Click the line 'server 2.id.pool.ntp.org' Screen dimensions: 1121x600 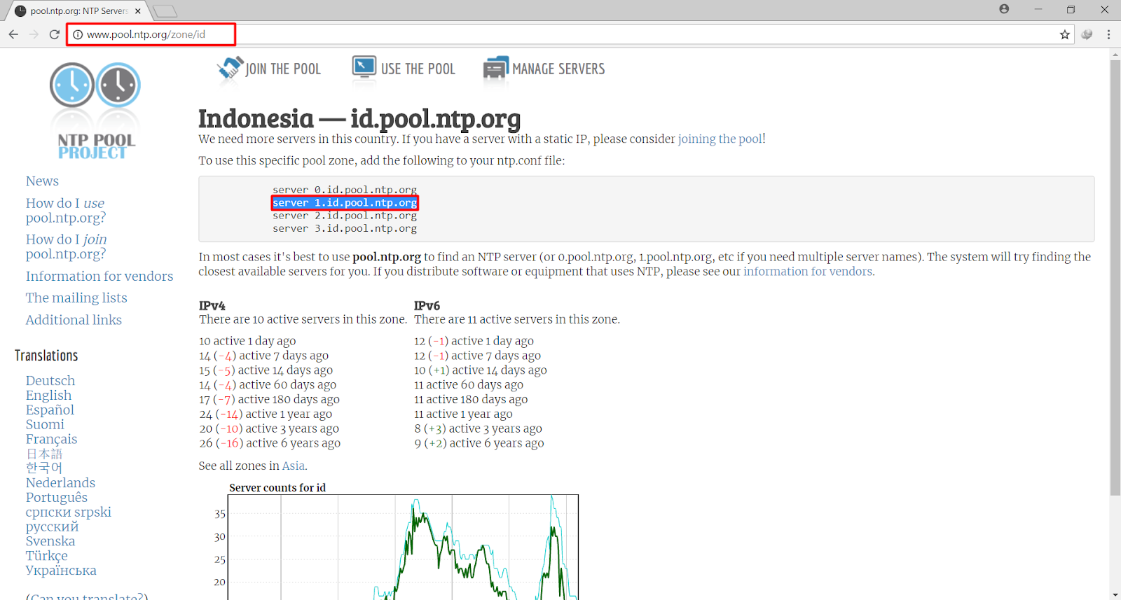[345, 216]
